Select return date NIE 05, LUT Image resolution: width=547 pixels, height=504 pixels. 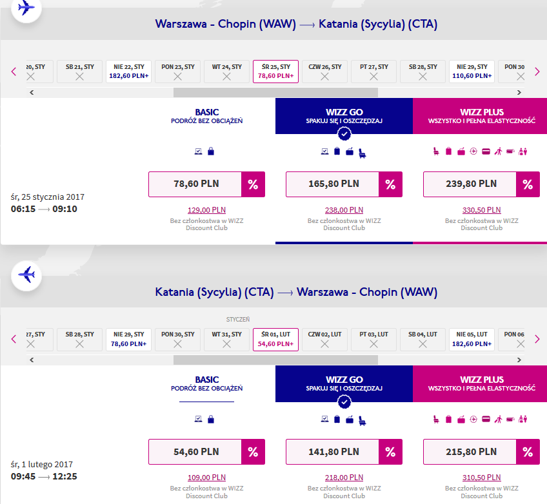coord(472,340)
